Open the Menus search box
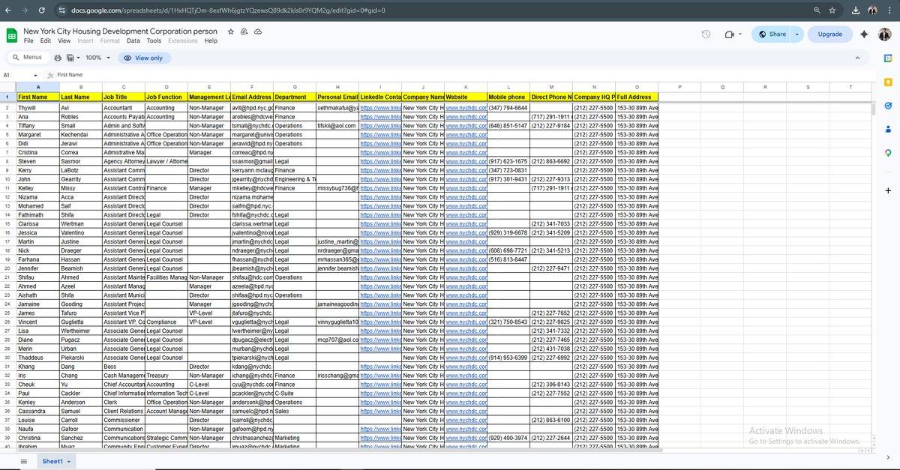The image size is (900, 470). coord(28,58)
